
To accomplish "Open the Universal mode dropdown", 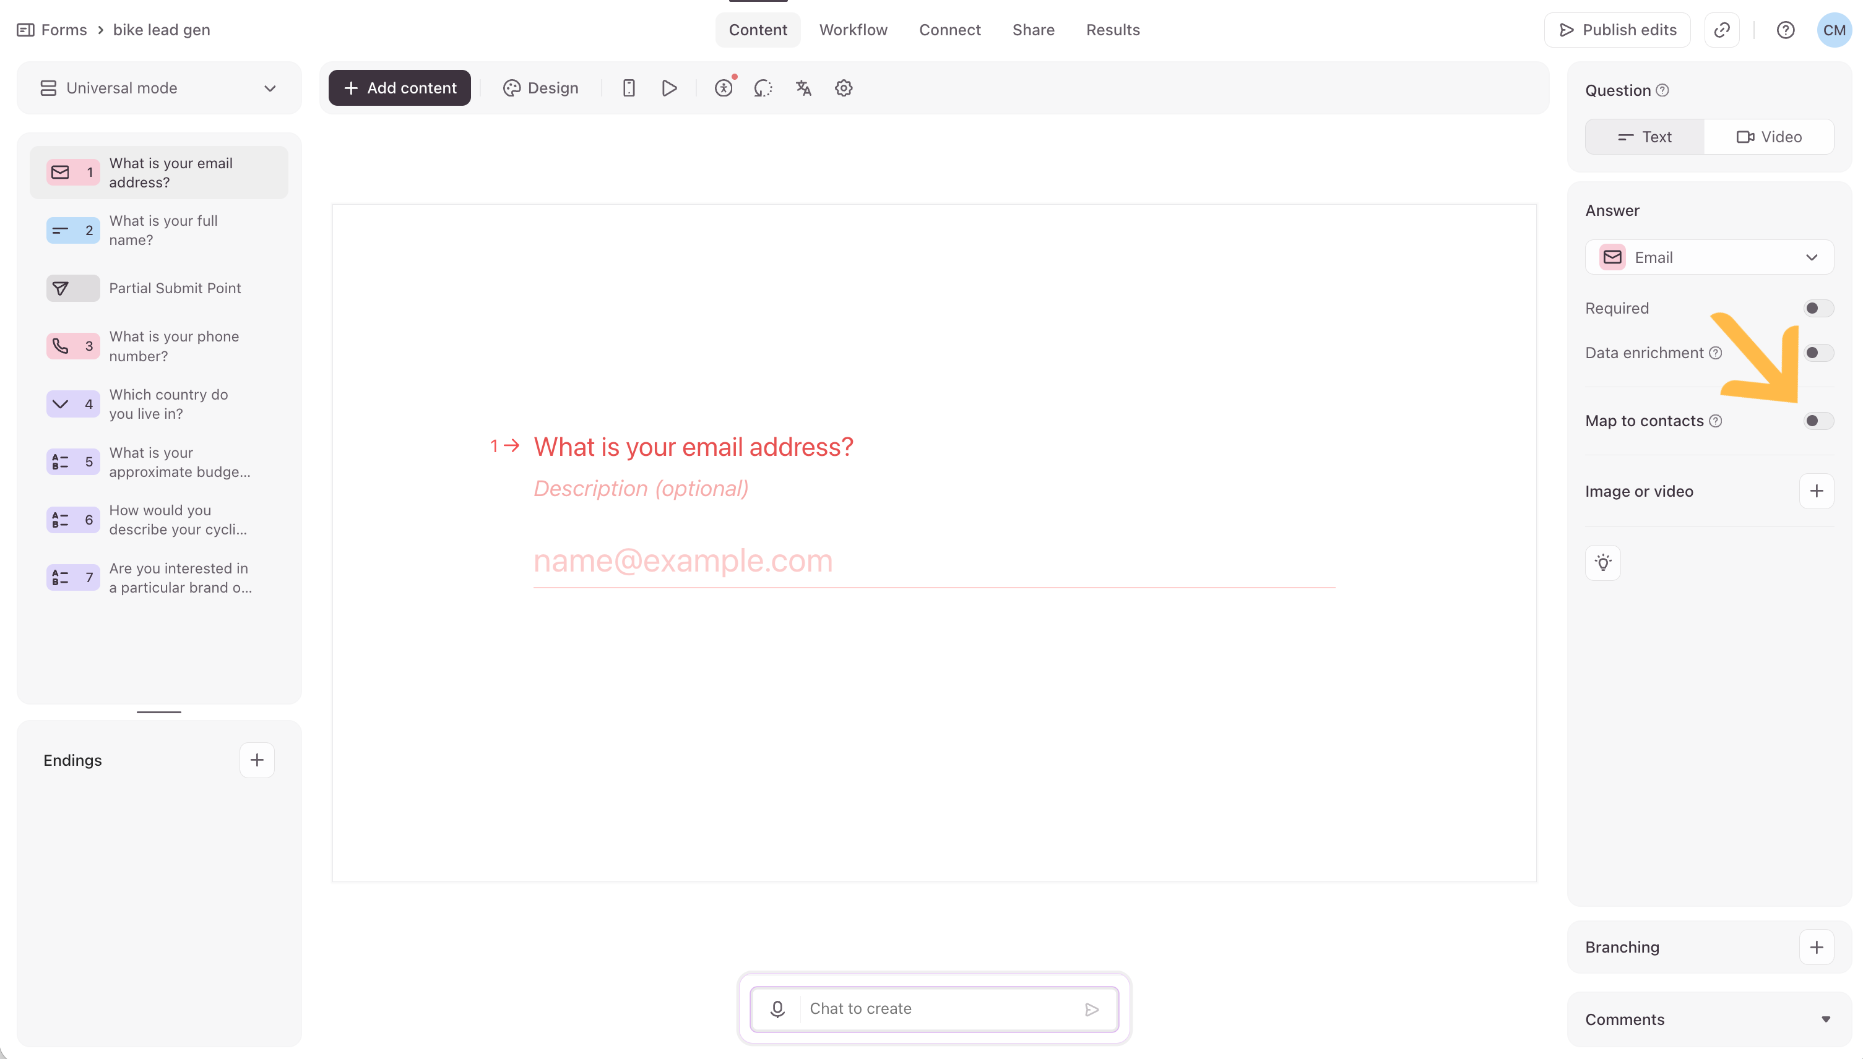I will (x=158, y=88).
